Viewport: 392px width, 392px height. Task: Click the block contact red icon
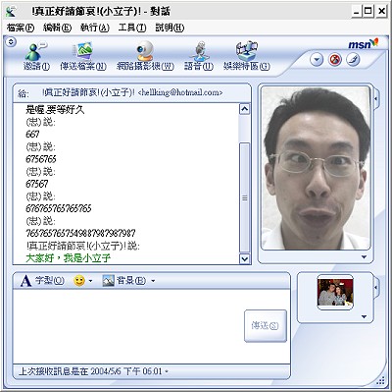[335, 60]
